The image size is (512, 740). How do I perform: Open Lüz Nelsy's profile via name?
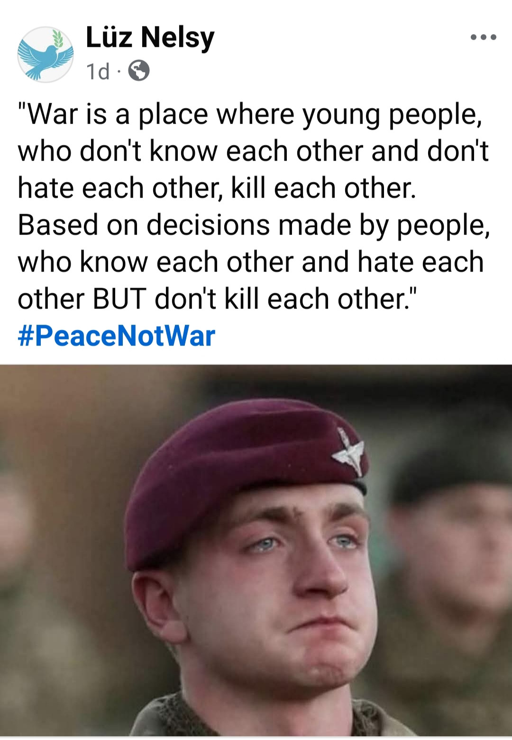point(150,37)
